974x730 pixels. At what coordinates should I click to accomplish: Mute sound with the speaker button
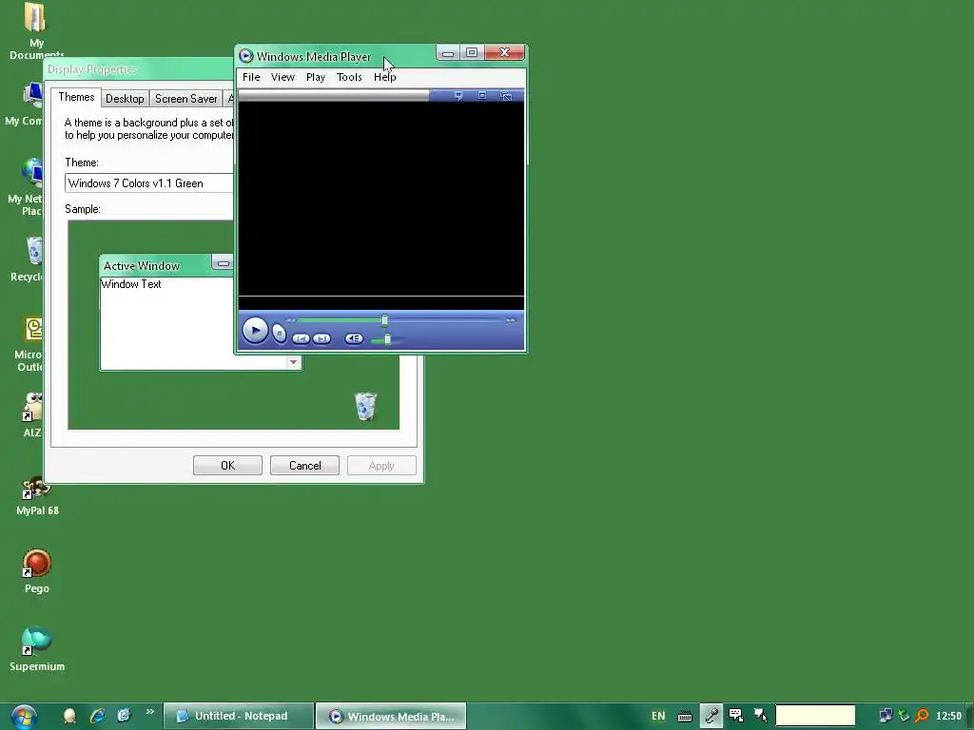[x=354, y=338]
